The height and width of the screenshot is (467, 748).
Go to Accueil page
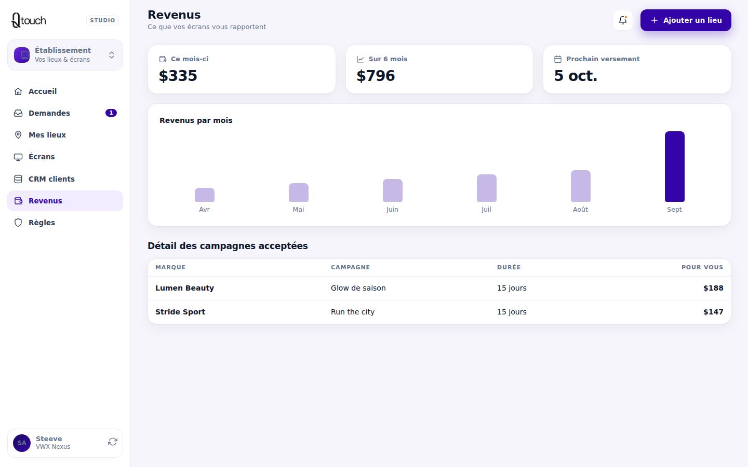[65, 91]
